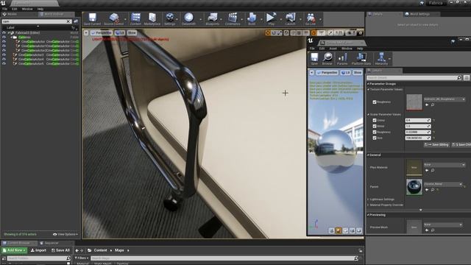Click the Launch toolbar icon
Image resolution: width=471 pixels, height=265 pixels.
coord(291,19)
